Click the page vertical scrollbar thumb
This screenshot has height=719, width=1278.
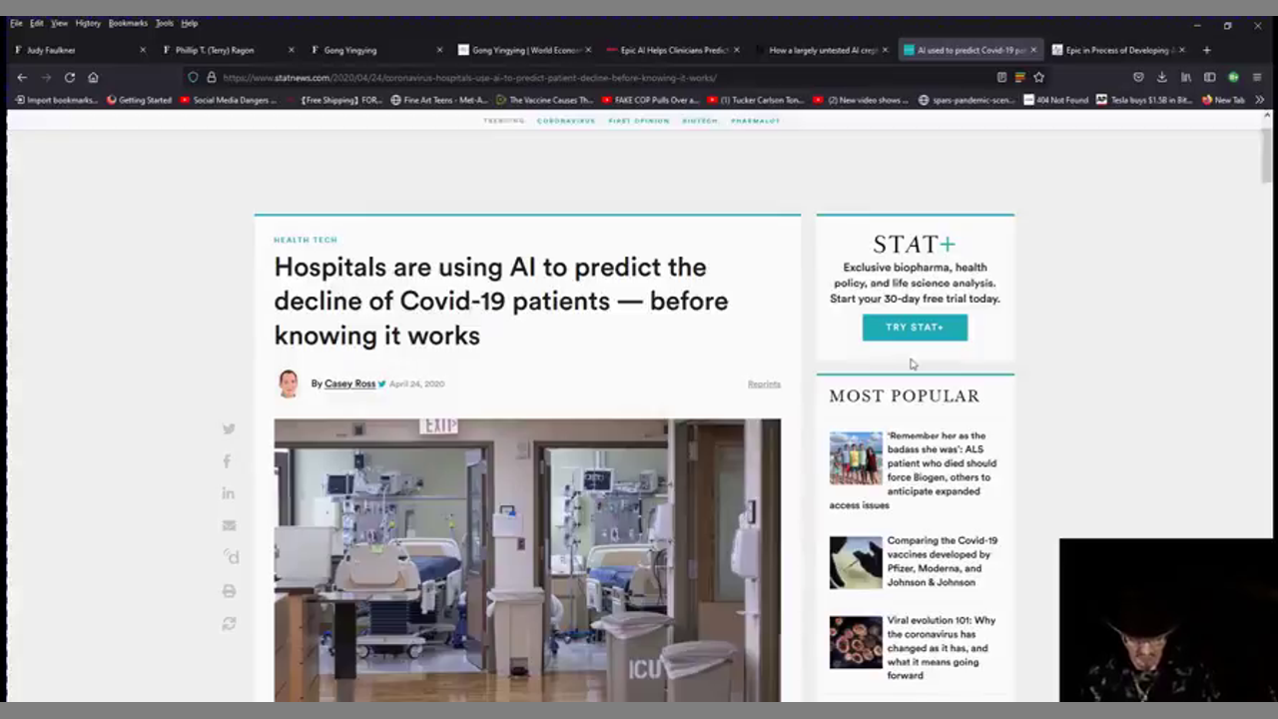[1266, 155]
